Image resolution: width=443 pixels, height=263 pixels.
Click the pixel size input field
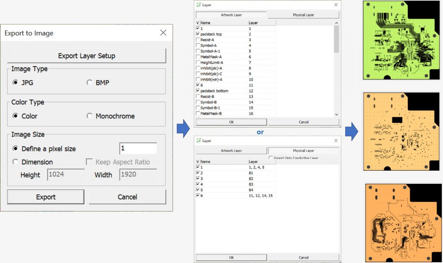click(138, 149)
